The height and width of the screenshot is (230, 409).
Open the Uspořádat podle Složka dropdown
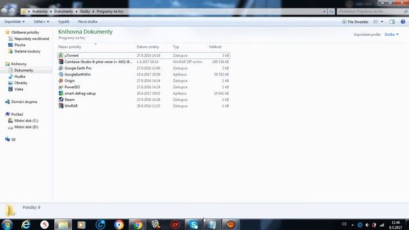[392, 34]
